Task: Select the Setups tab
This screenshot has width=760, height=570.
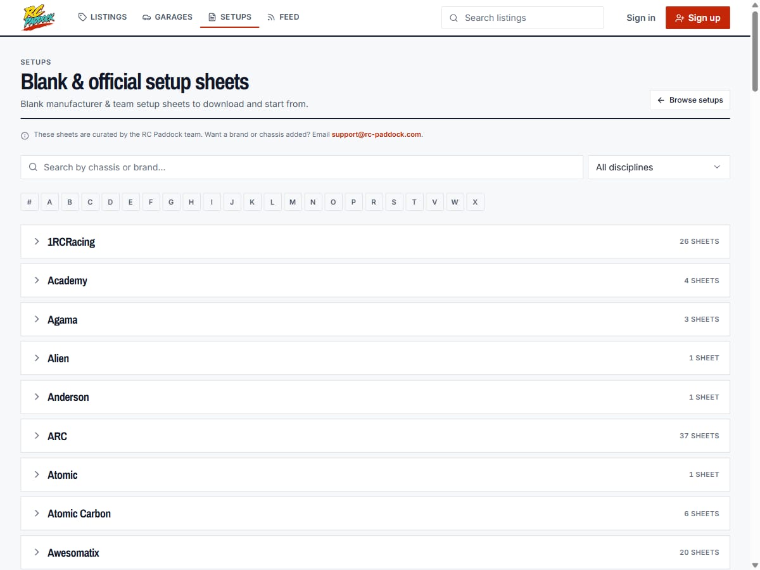Action: (x=230, y=17)
